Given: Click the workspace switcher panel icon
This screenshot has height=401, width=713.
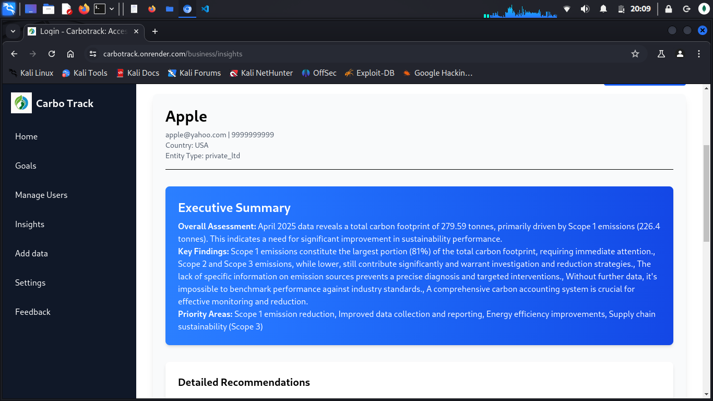Looking at the screenshot, I should pyautogui.click(x=31, y=9).
